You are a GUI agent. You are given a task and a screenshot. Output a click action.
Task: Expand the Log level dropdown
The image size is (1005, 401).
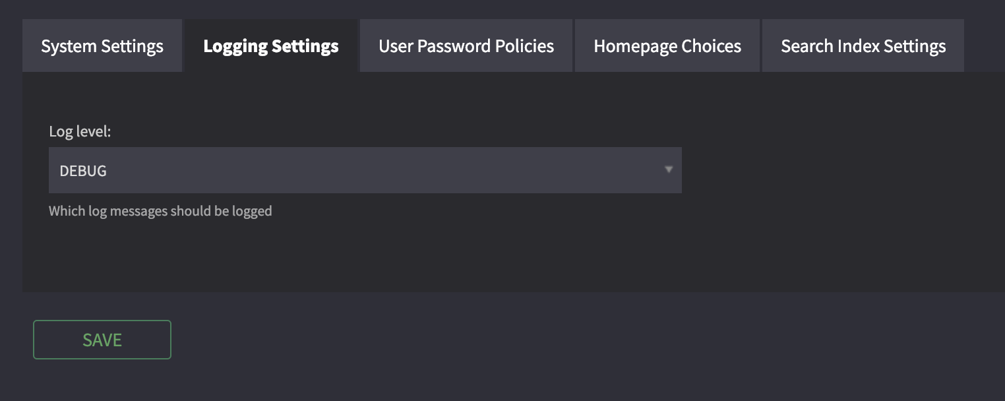(x=365, y=170)
